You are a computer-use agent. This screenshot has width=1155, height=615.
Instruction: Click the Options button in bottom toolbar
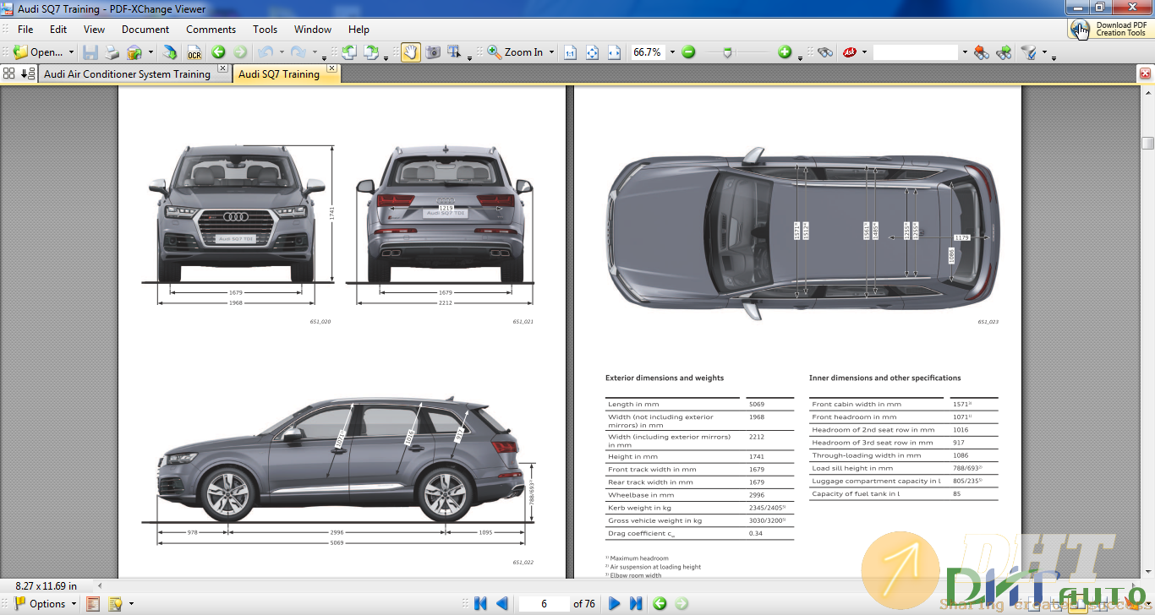pyautogui.click(x=39, y=604)
